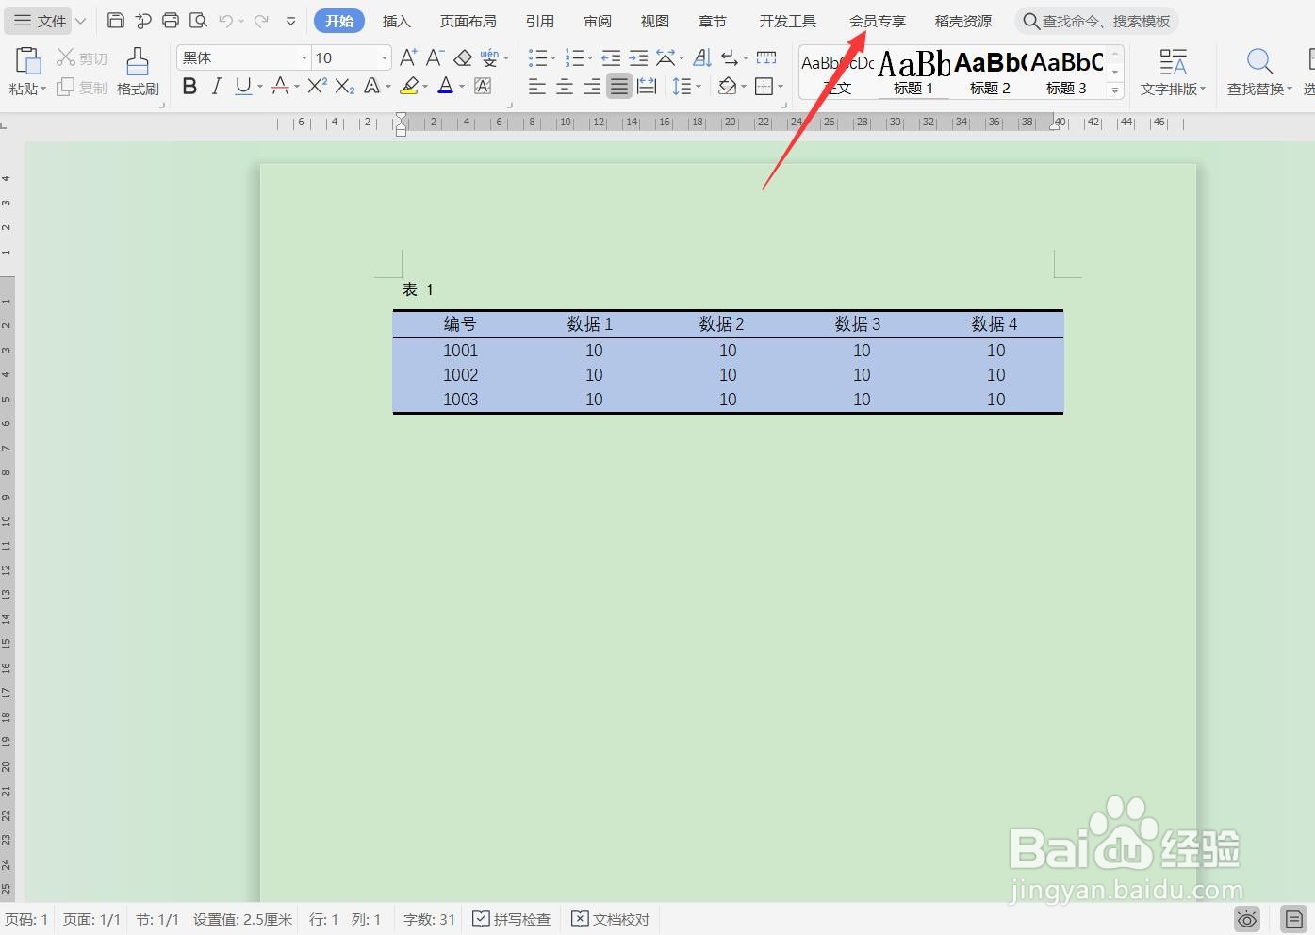Toggle left text alignment
The height and width of the screenshot is (935, 1315).
537,87
